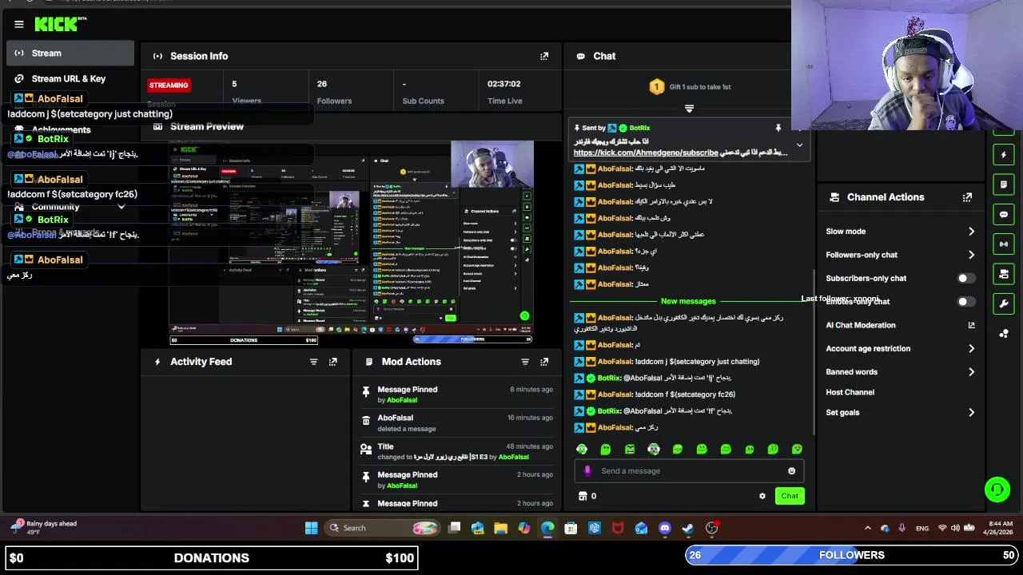Viewport: 1023px width, 575px height.
Task: Select Stream in the left sidebar
Action: pyautogui.click(x=70, y=54)
